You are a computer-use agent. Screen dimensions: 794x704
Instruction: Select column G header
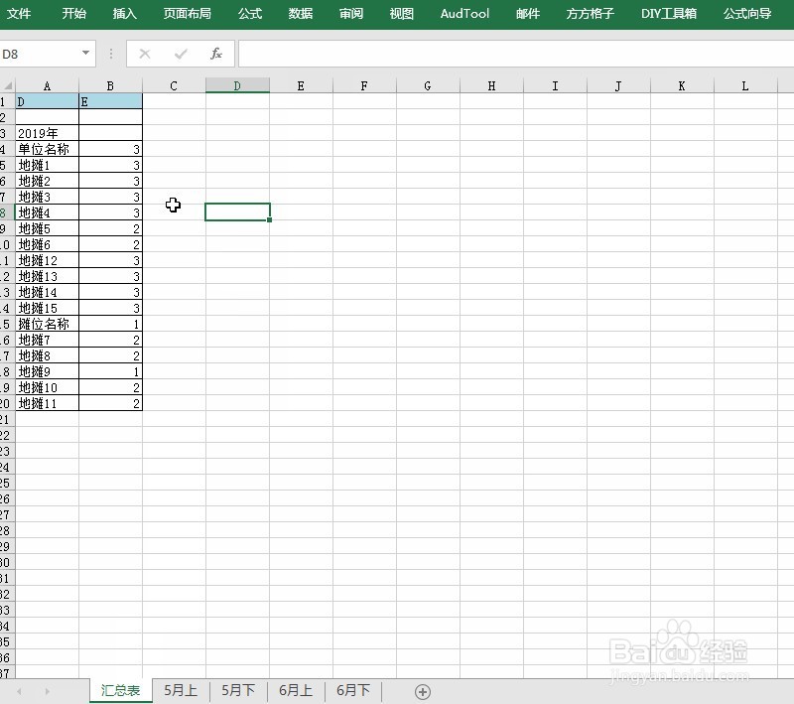pyautogui.click(x=428, y=85)
